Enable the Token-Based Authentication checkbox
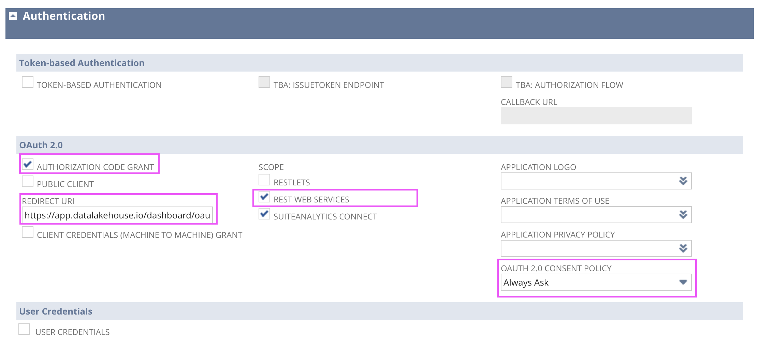This screenshot has height=351, width=760. point(28,82)
